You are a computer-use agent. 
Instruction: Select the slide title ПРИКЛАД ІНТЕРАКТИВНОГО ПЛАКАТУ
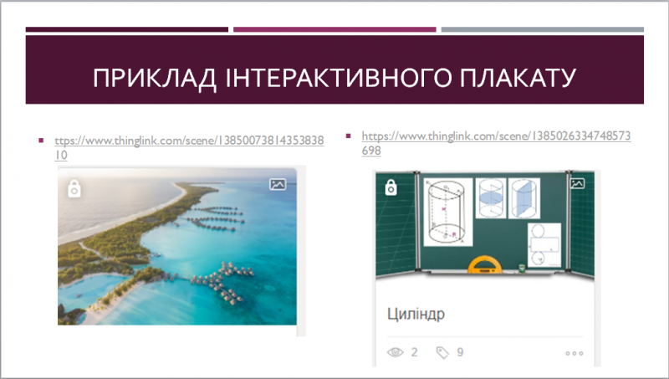point(334,78)
